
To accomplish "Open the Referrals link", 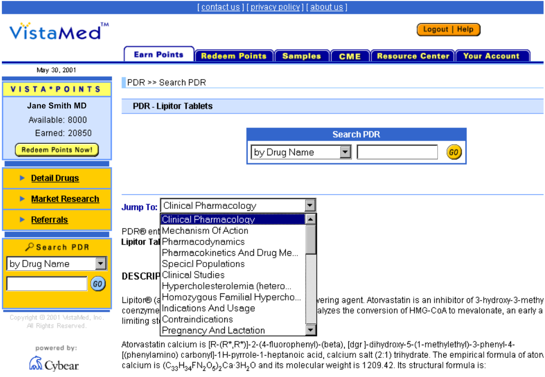I will [50, 220].
